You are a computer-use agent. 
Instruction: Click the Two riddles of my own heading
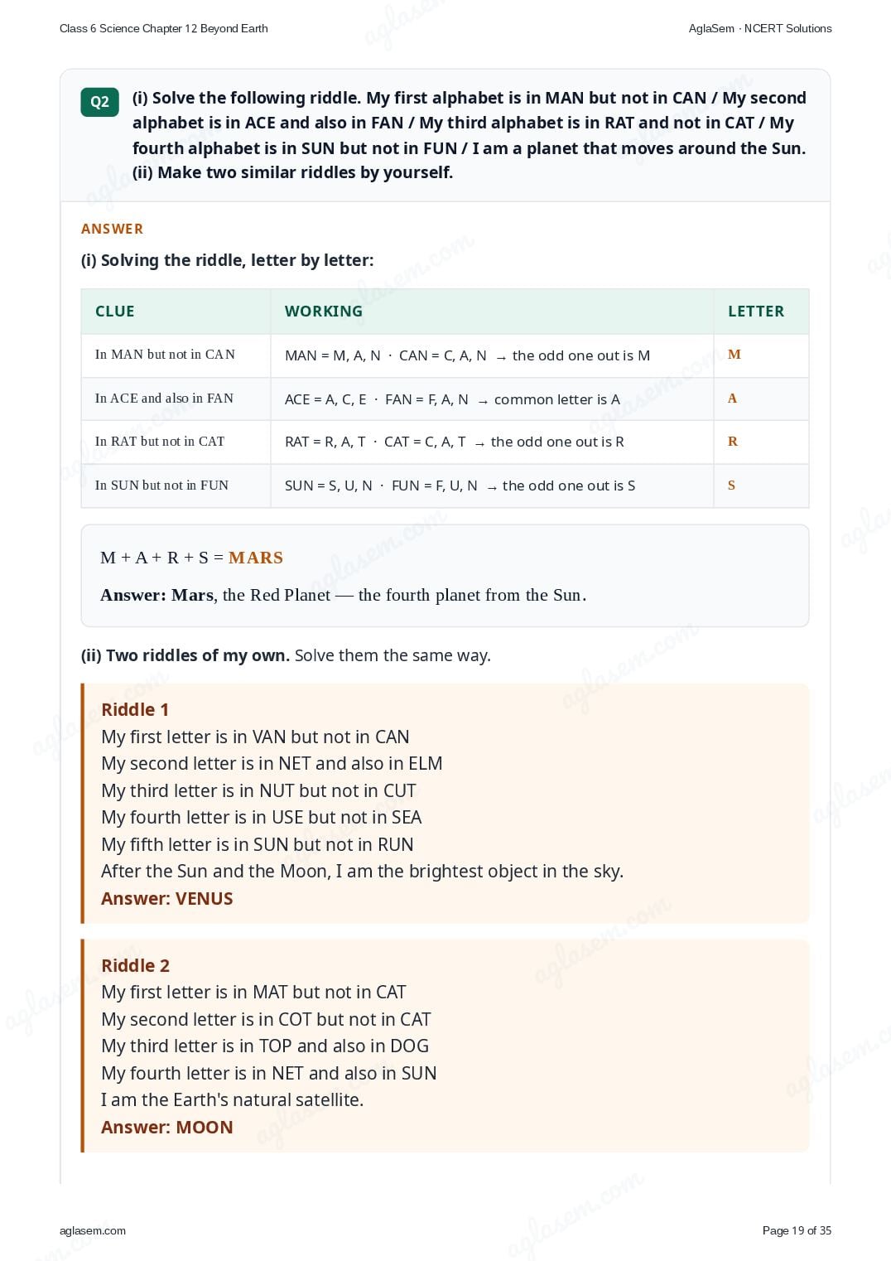[185, 655]
